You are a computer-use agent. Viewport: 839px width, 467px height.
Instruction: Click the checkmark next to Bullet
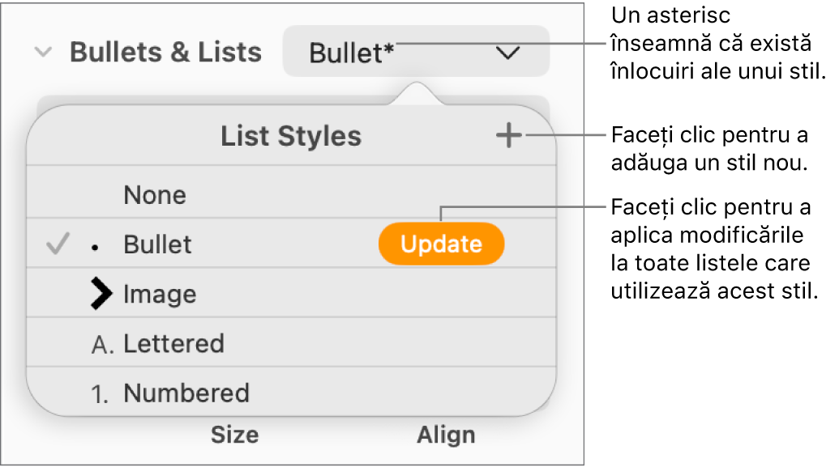click(56, 244)
